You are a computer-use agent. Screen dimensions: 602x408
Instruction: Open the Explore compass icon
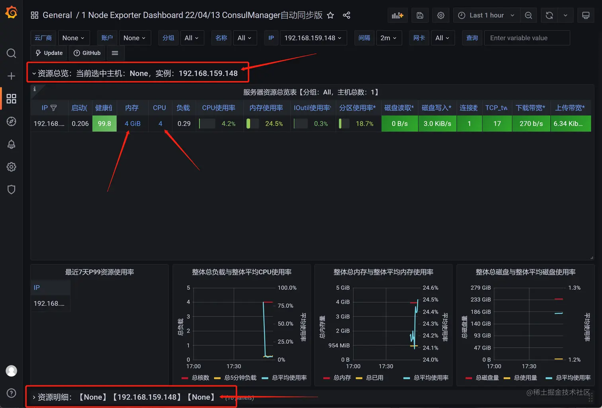click(x=11, y=121)
